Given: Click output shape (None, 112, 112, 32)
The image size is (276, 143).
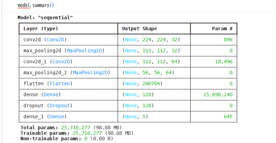Looking at the screenshot, I should 151,51.
